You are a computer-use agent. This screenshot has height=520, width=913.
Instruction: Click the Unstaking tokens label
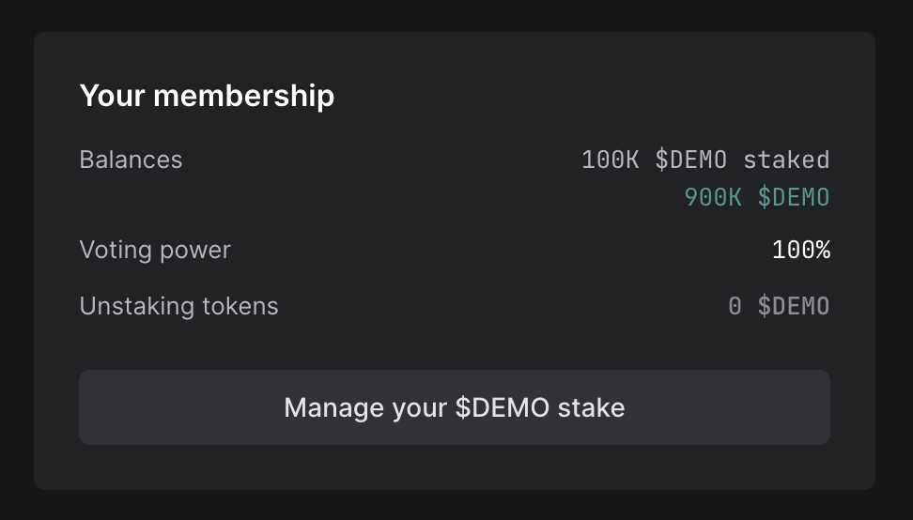pyautogui.click(x=178, y=306)
